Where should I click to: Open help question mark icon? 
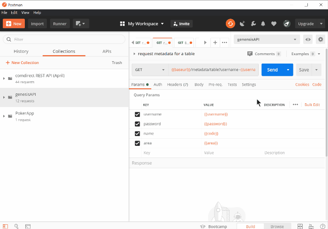pyautogui.click(x=322, y=226)
